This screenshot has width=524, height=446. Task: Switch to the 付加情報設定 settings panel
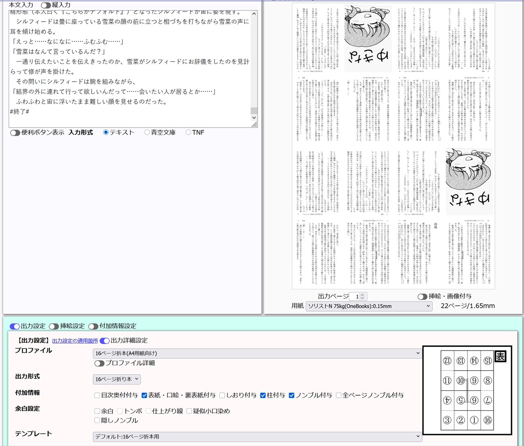[x=93, y=326]
